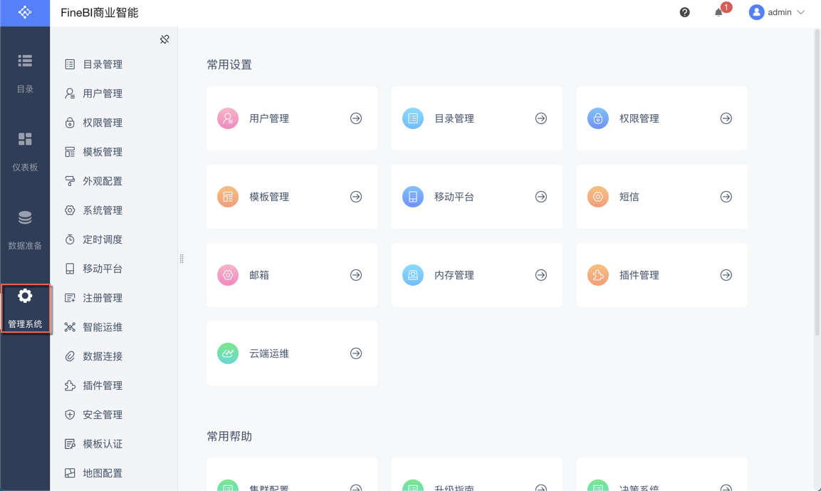Click the 目录管理 card label
Viewport: 821px width, 491px height.
point(454,118)
